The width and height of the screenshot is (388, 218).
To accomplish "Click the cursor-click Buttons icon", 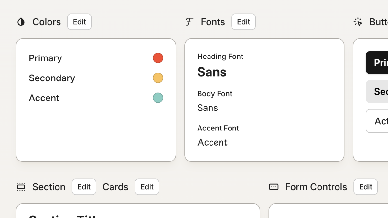I will (x=358, y=22).
